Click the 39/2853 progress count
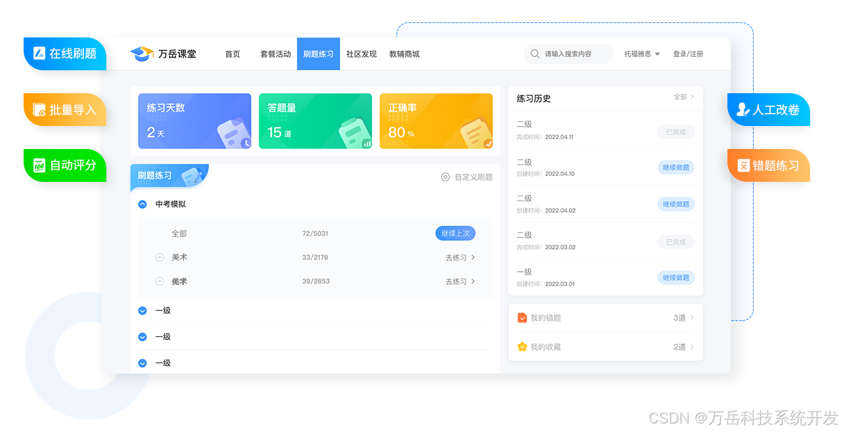This screenshot has height=432, width=841. (316, 281)
